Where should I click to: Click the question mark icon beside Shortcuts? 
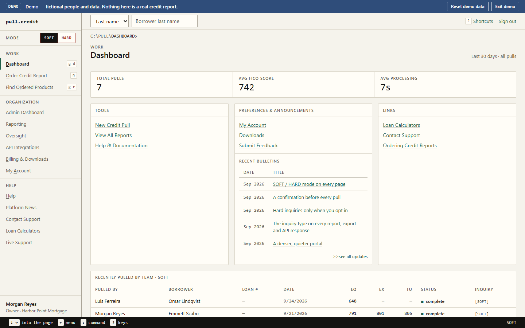tap(468, 21)
